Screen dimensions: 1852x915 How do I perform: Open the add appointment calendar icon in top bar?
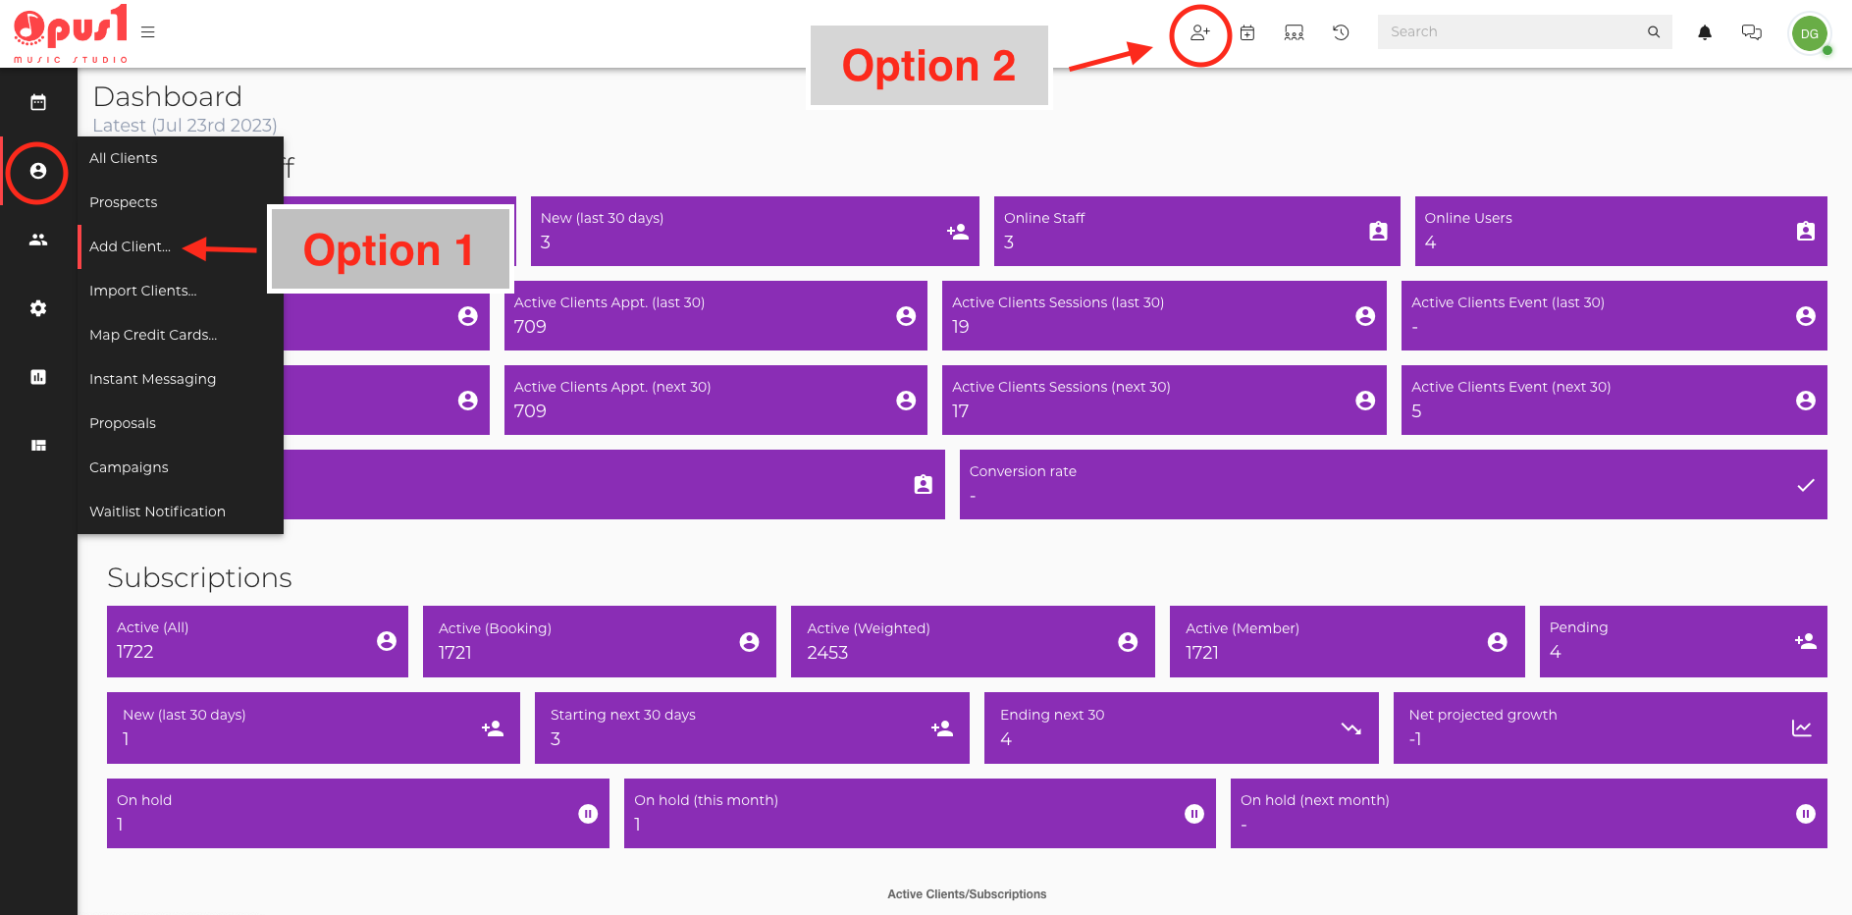[x=1247, y=32]
